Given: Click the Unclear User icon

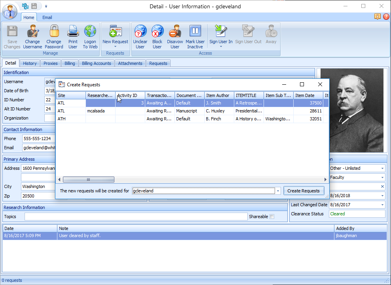Looking at the screenshot, I should point(140,36).
